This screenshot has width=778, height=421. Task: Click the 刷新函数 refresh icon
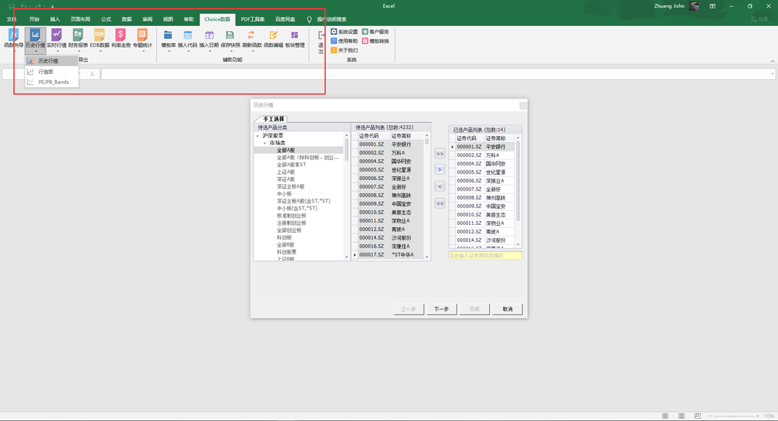[x=252, y=35]
